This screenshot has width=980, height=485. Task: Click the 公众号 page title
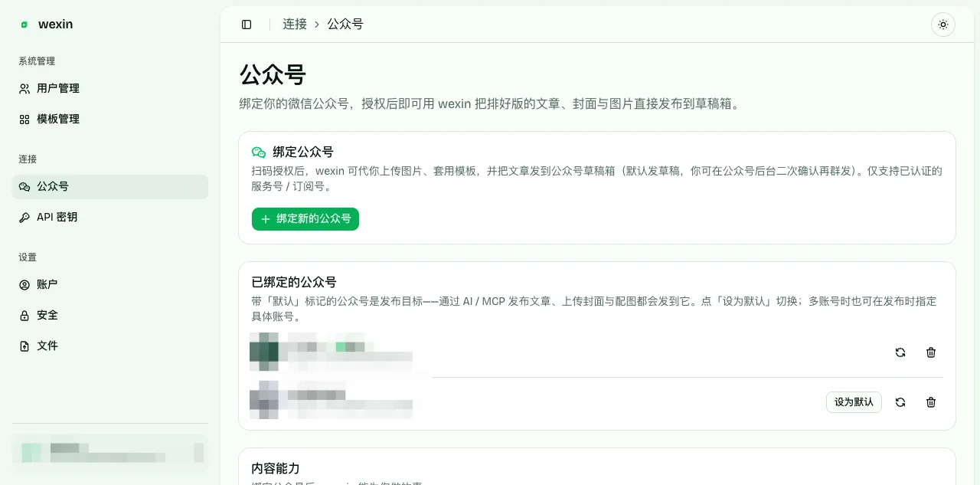pos(273,74)
